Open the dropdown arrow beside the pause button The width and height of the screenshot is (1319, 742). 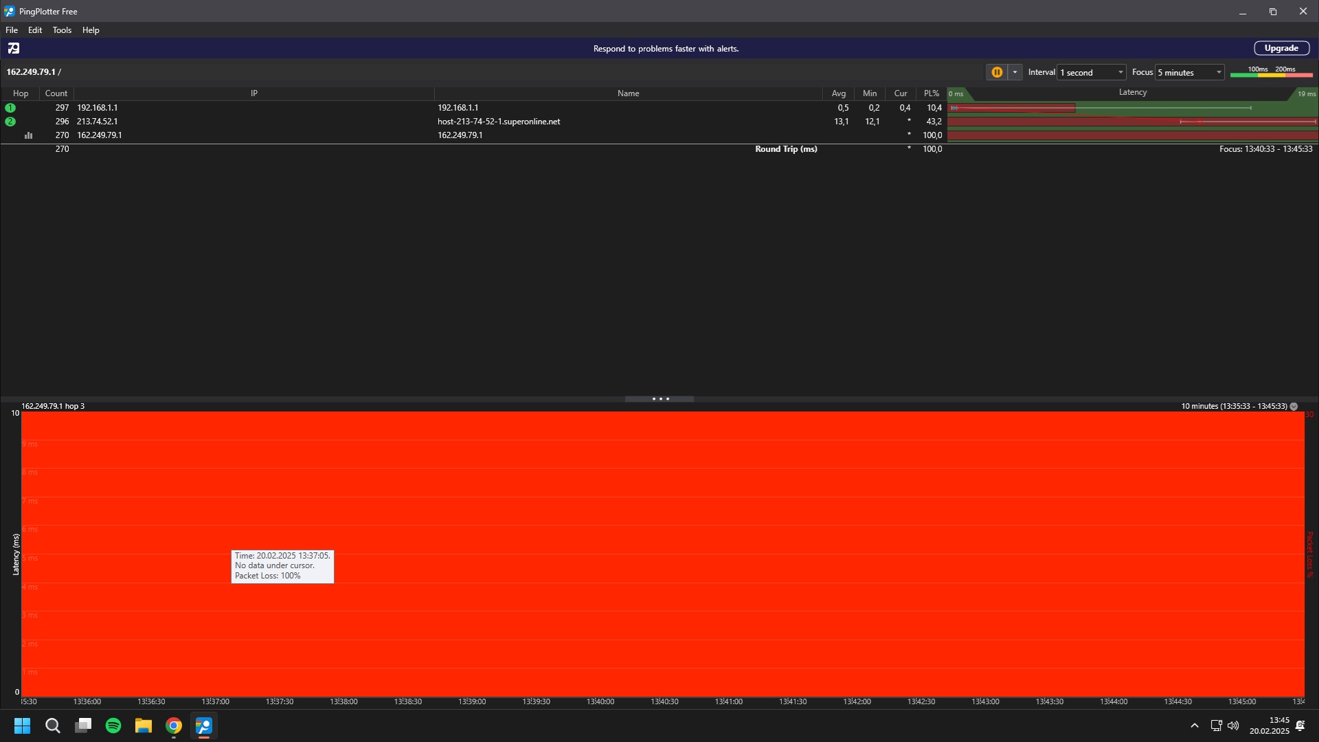click(x=1015, y=72)
